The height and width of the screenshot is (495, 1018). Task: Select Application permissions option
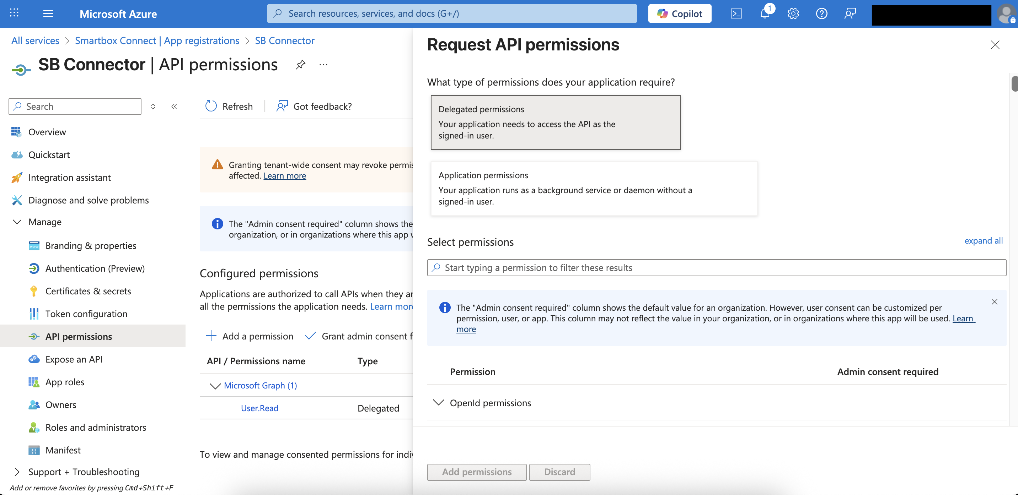594,188
